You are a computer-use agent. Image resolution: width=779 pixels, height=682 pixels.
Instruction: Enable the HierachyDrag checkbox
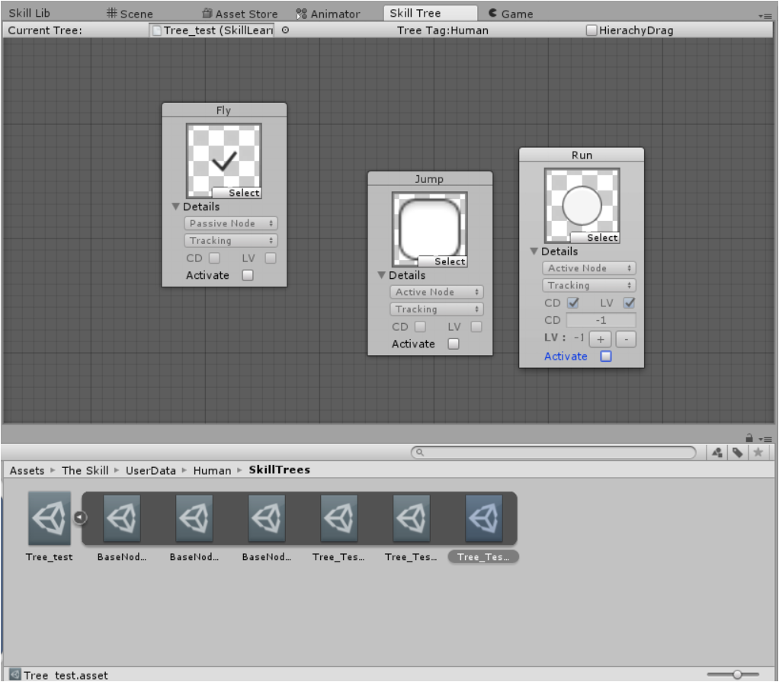pyautogui.click(x=591, y=30)
